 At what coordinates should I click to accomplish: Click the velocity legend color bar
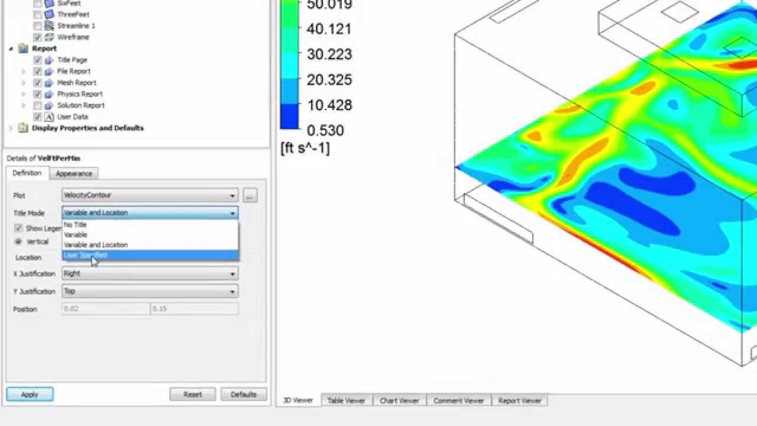coord(290,64)
